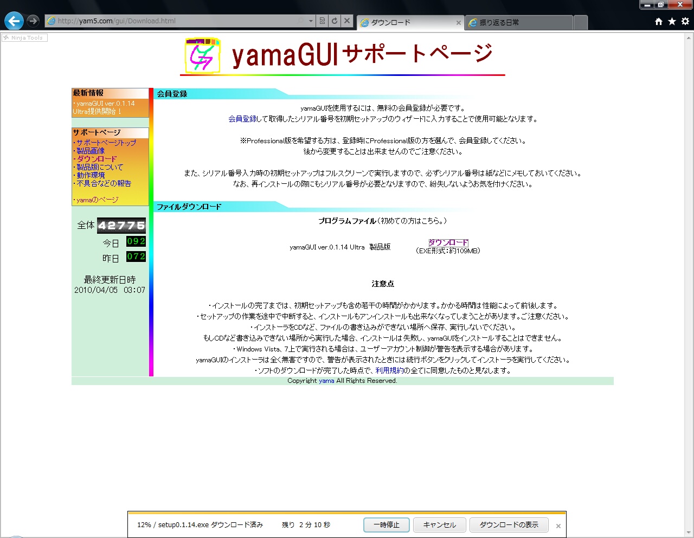Screen dimensions: 694x538
Task: Click the yamaGUI サポートページ title text
Action: tap(362, 54)
